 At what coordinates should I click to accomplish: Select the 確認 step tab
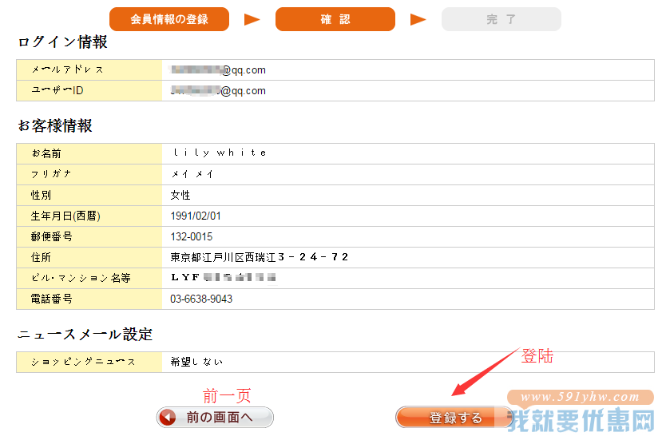[x=335, y=19]
